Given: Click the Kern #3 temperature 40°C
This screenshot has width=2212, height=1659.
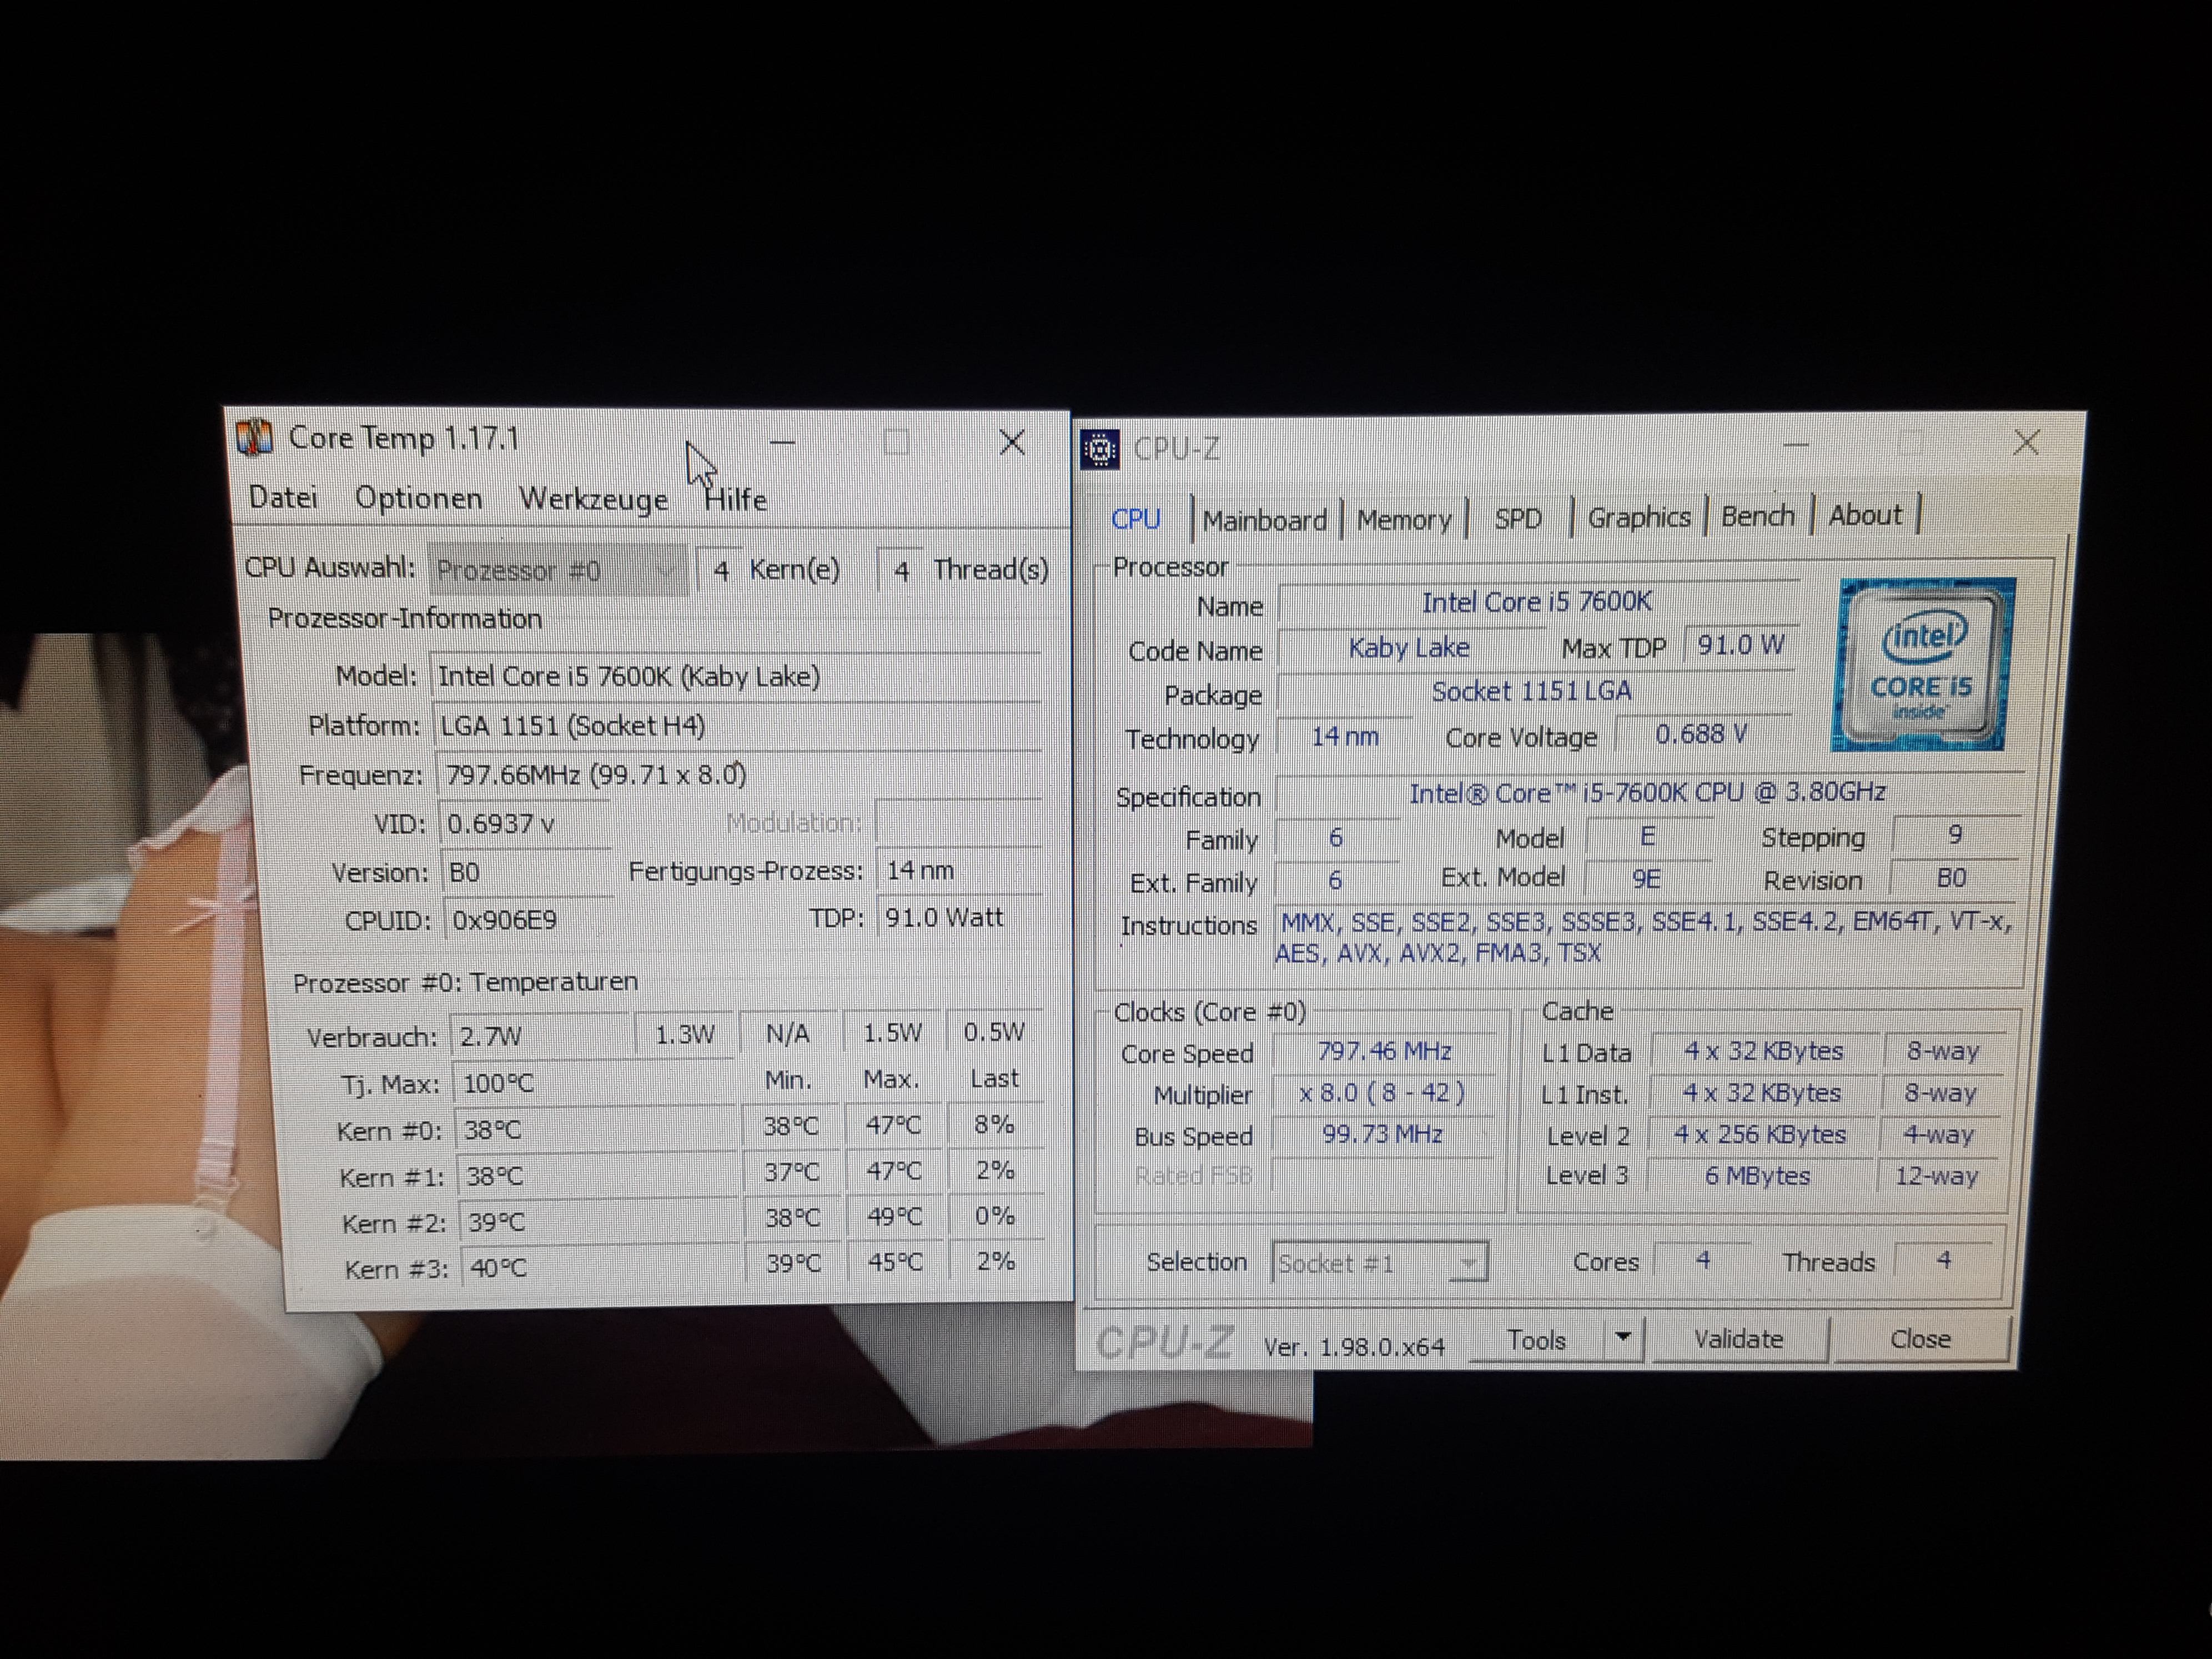Looking at the screenshot, I should coord(602,1268).
